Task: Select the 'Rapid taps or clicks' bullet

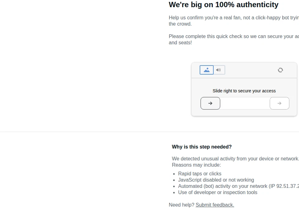Action: pos(200,173)
